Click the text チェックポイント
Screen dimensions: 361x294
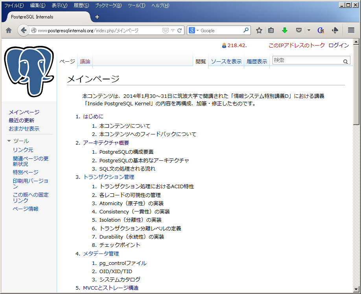120,245
